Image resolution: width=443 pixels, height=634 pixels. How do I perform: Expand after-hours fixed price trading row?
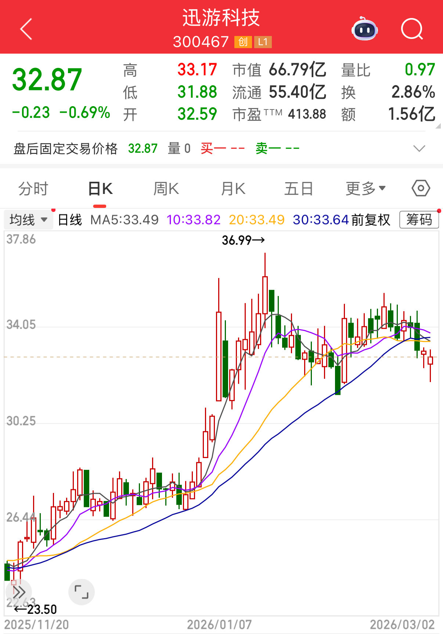coord(419,148)
